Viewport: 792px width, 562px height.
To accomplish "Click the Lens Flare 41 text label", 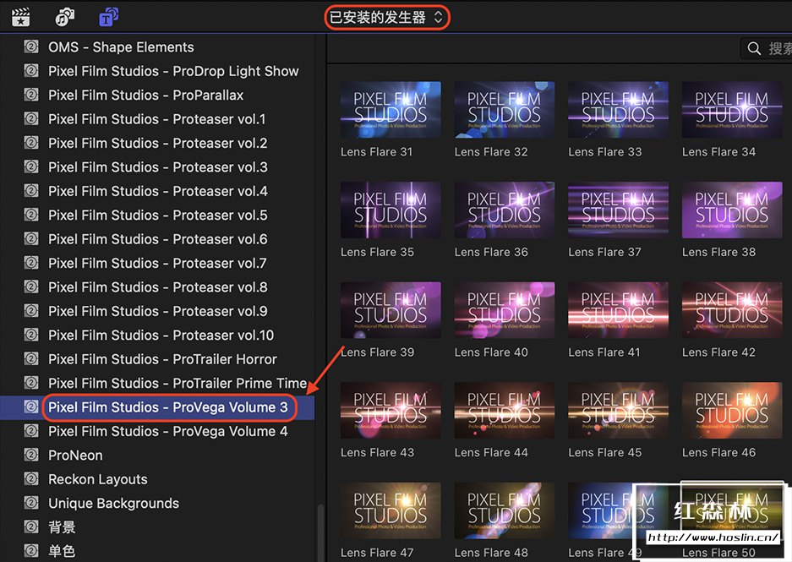I will 604,352.
